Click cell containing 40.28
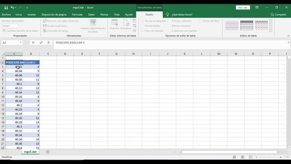 point(14,123)
